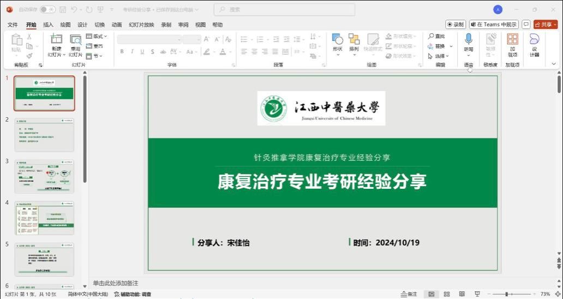Click 在 Teams 中展示 button
563x299 pixels.
tap(494, 25)
